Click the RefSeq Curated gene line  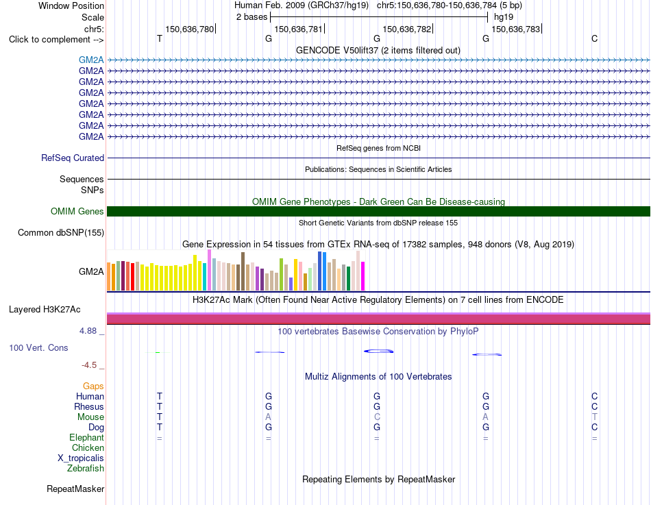[x=378, y=158]
